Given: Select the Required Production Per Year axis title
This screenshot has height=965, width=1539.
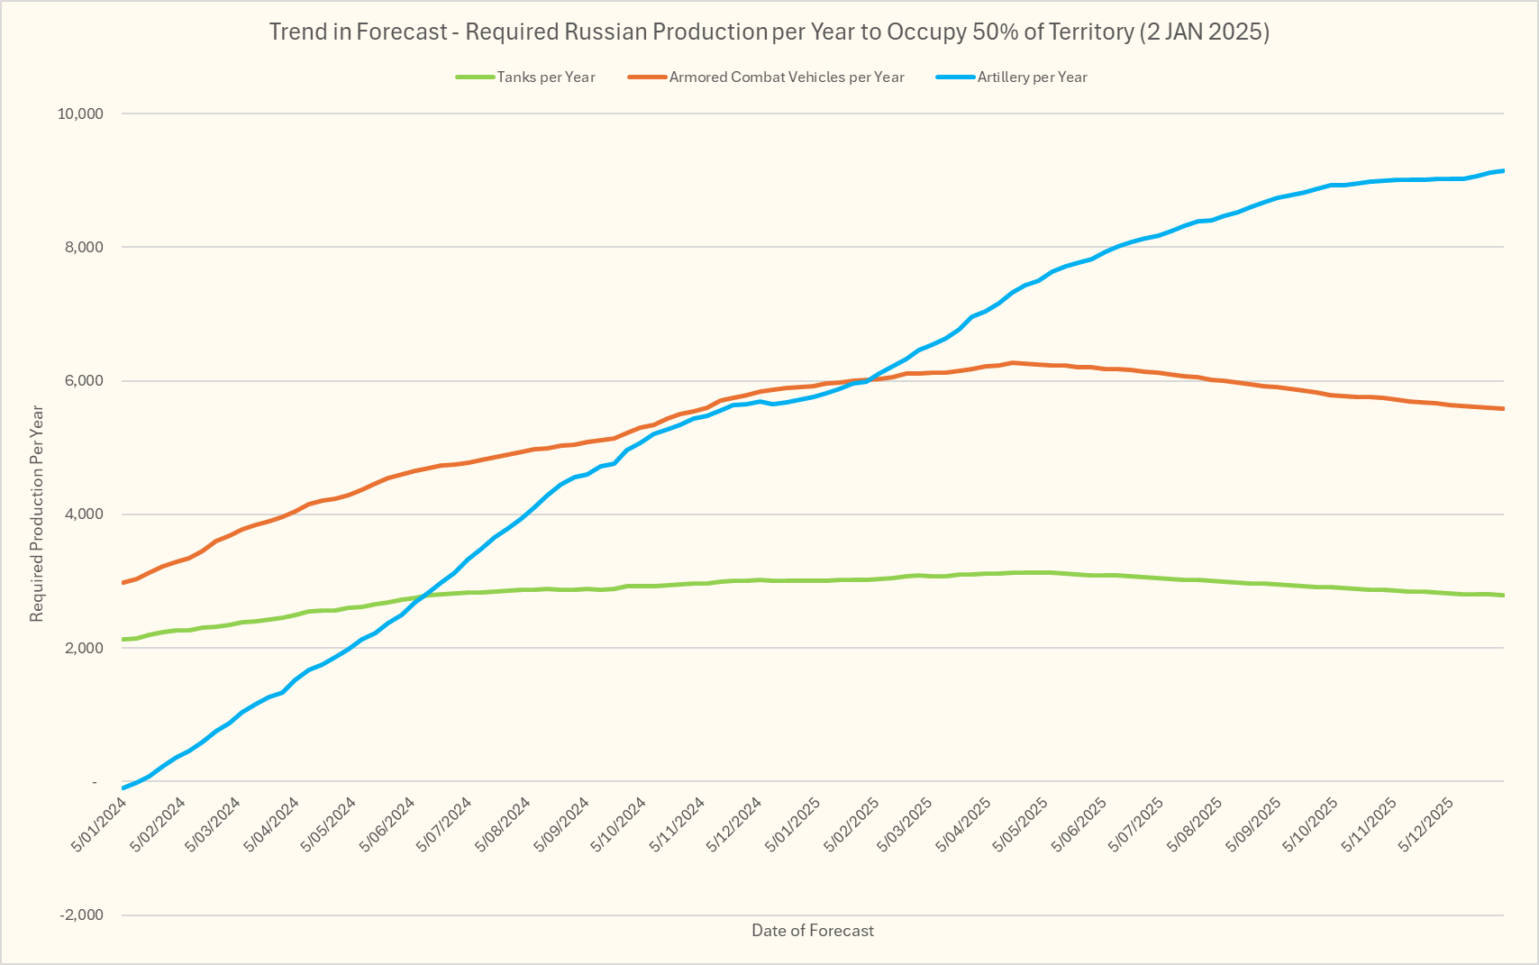Looking at the screenshot, I should click(x=37, y=514).
